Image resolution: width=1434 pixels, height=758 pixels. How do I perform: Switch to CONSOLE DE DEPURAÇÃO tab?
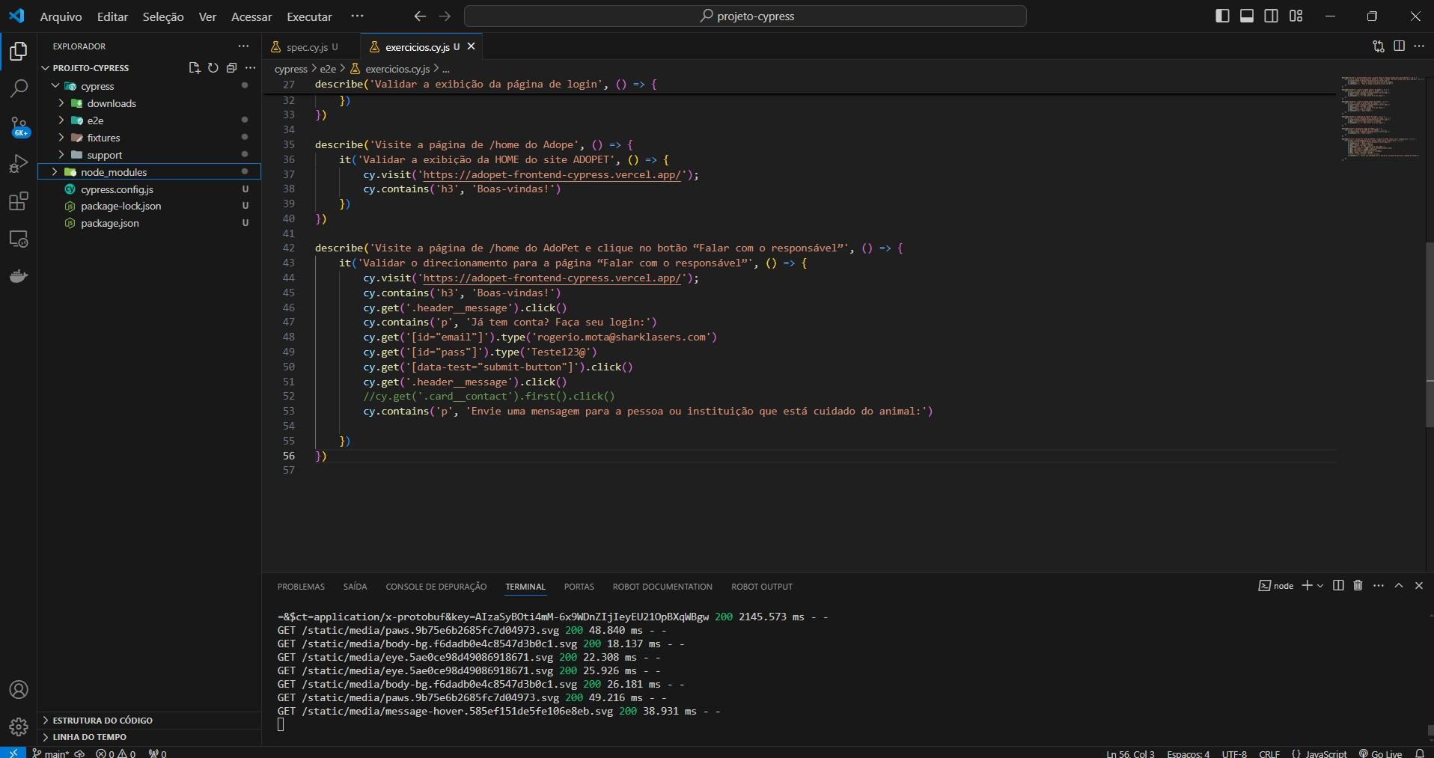(x=436, y=587)
